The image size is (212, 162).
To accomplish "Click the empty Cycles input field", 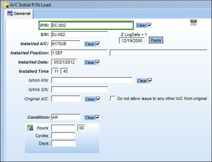I will click(x=63, y=136).
